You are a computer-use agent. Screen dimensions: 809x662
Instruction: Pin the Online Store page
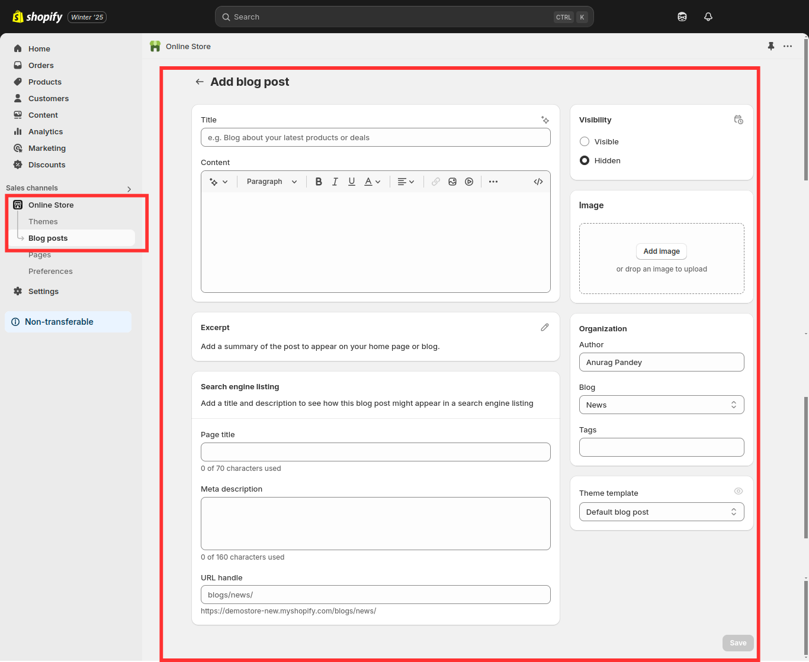click(x=771, y=46)
